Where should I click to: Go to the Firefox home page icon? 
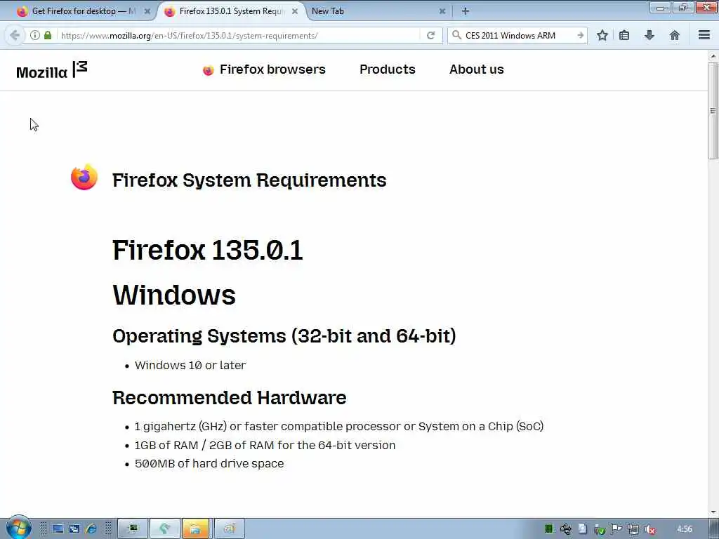point(675,35)
